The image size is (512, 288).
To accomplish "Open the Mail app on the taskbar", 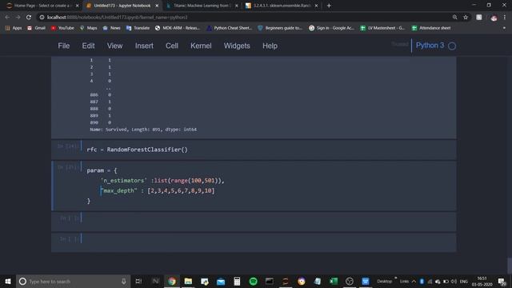I will pyautogui.click(x=221, y=281).
